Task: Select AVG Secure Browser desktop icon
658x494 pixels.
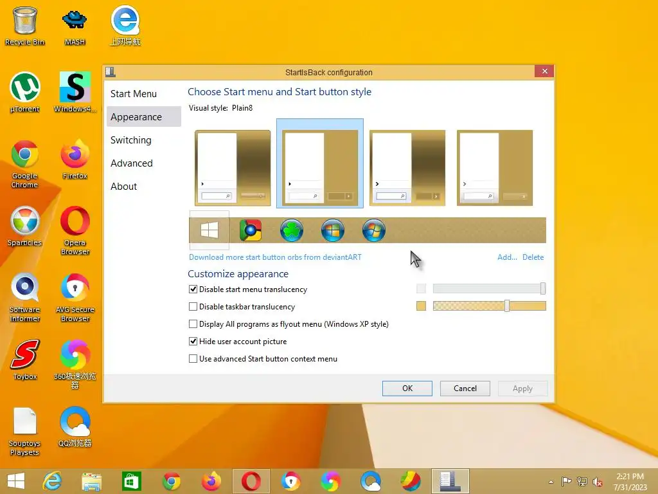Action: coord(75,297)
